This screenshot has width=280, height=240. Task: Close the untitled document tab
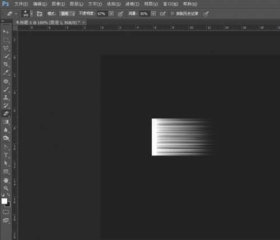(x=84, y=22)
